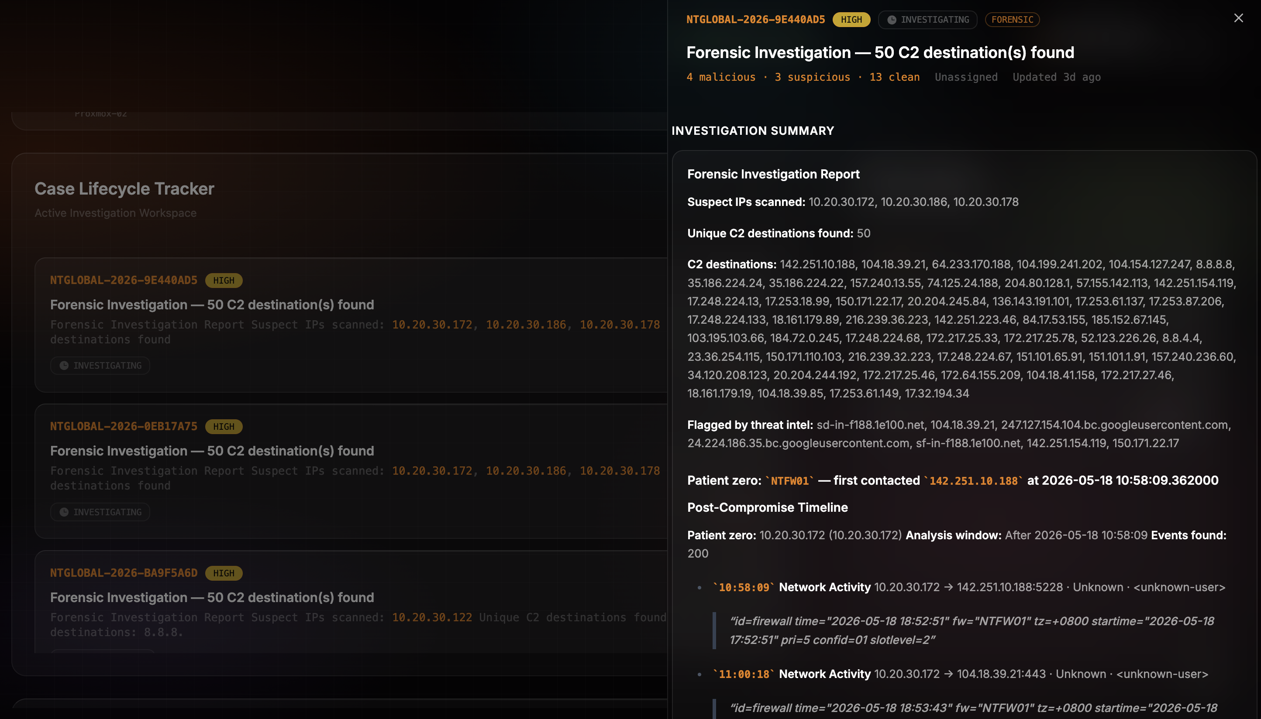The width and height of the screenshot is (1261, 719).
Task: Select the 8.8.4.4 address in the C2 destinations
Action: click(x=1182, y=338)
